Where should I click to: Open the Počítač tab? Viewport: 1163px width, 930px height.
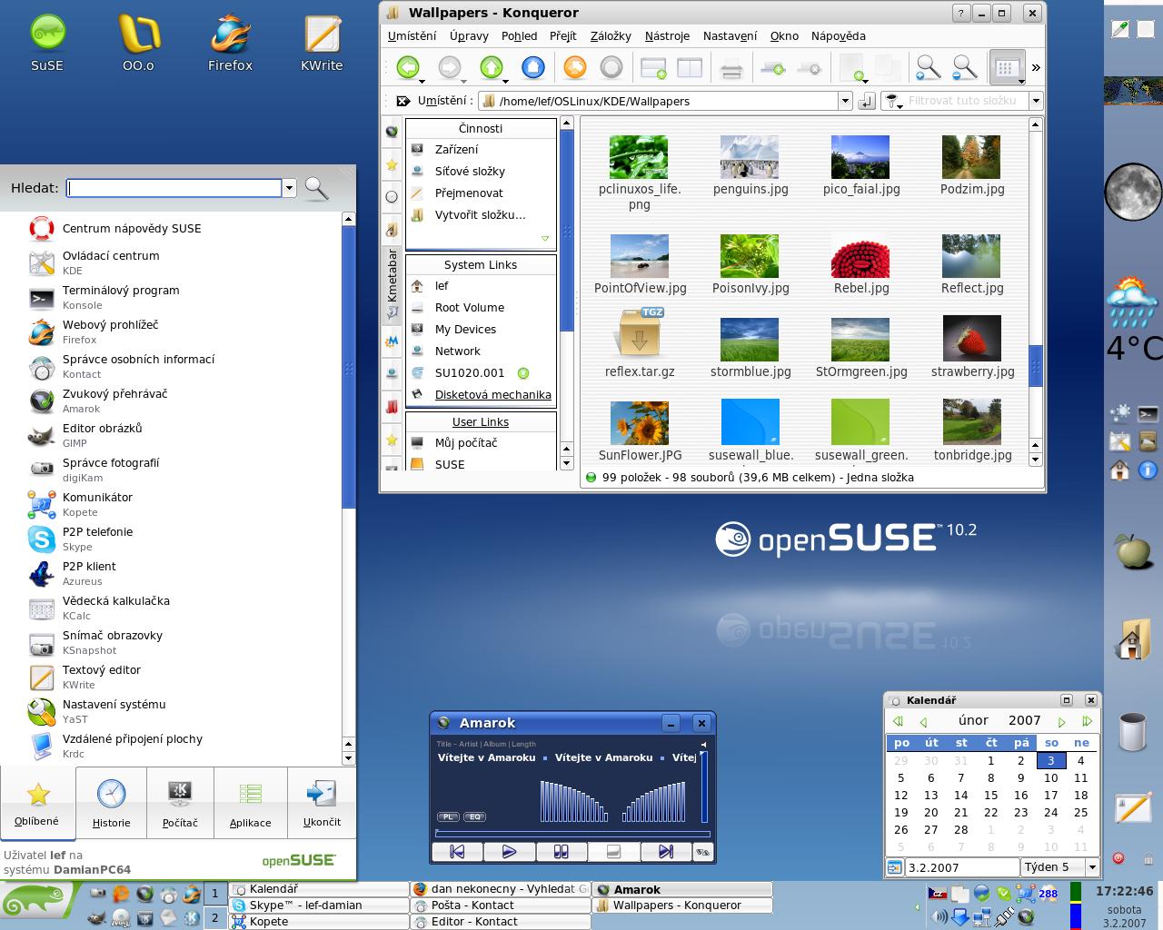pos(180,803)
